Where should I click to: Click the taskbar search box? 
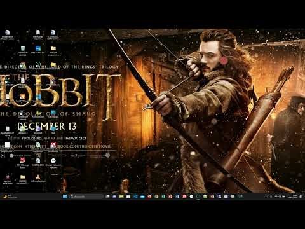86,197
